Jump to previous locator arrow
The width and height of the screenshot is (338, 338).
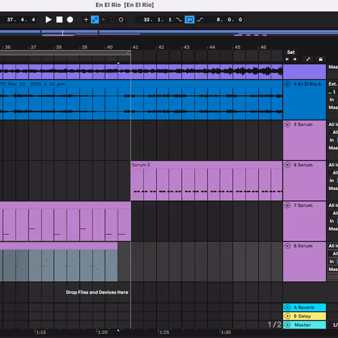pyautogui.click(x=287, y=59)
